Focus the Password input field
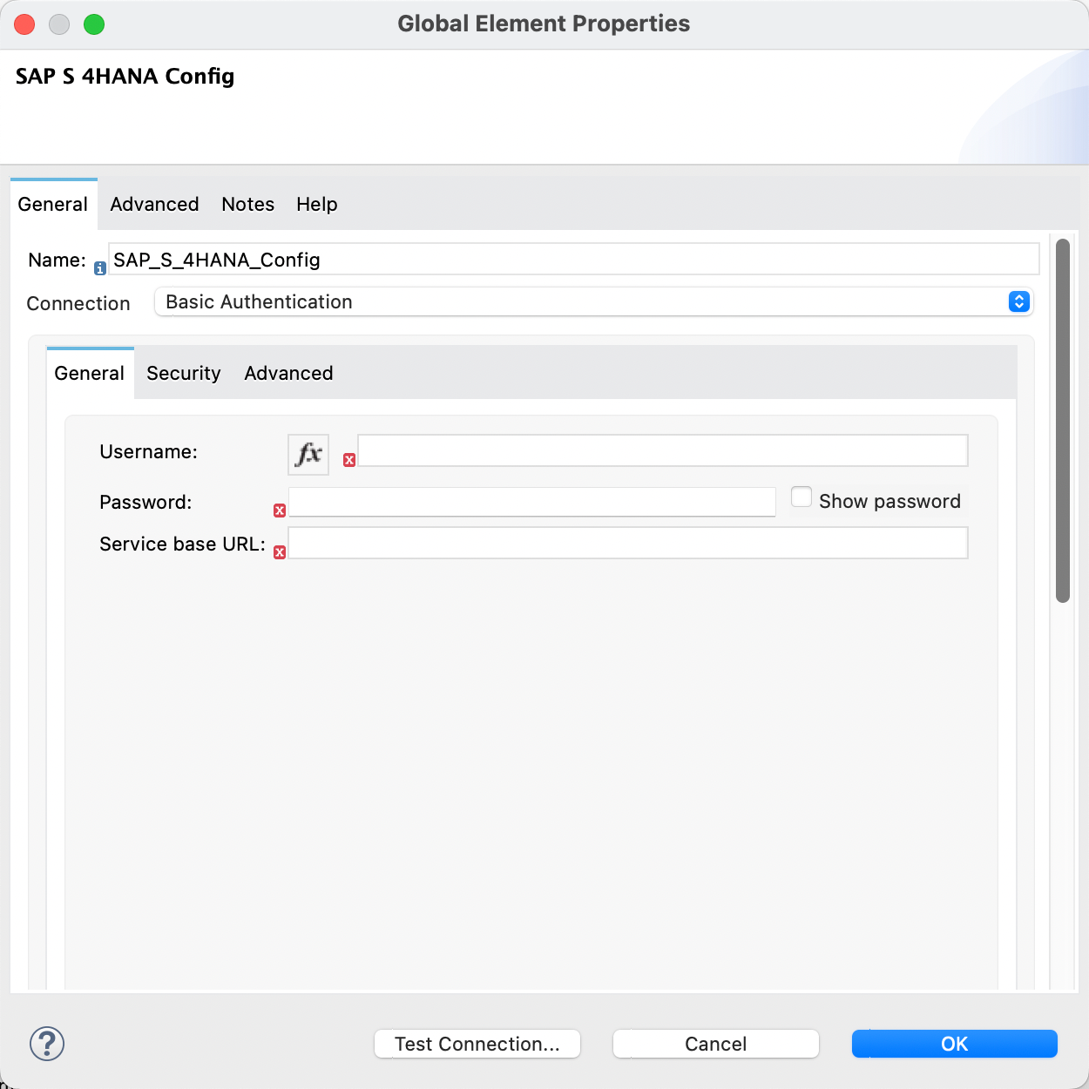Screen dimensions: 1089x1089 pos(532,502)
